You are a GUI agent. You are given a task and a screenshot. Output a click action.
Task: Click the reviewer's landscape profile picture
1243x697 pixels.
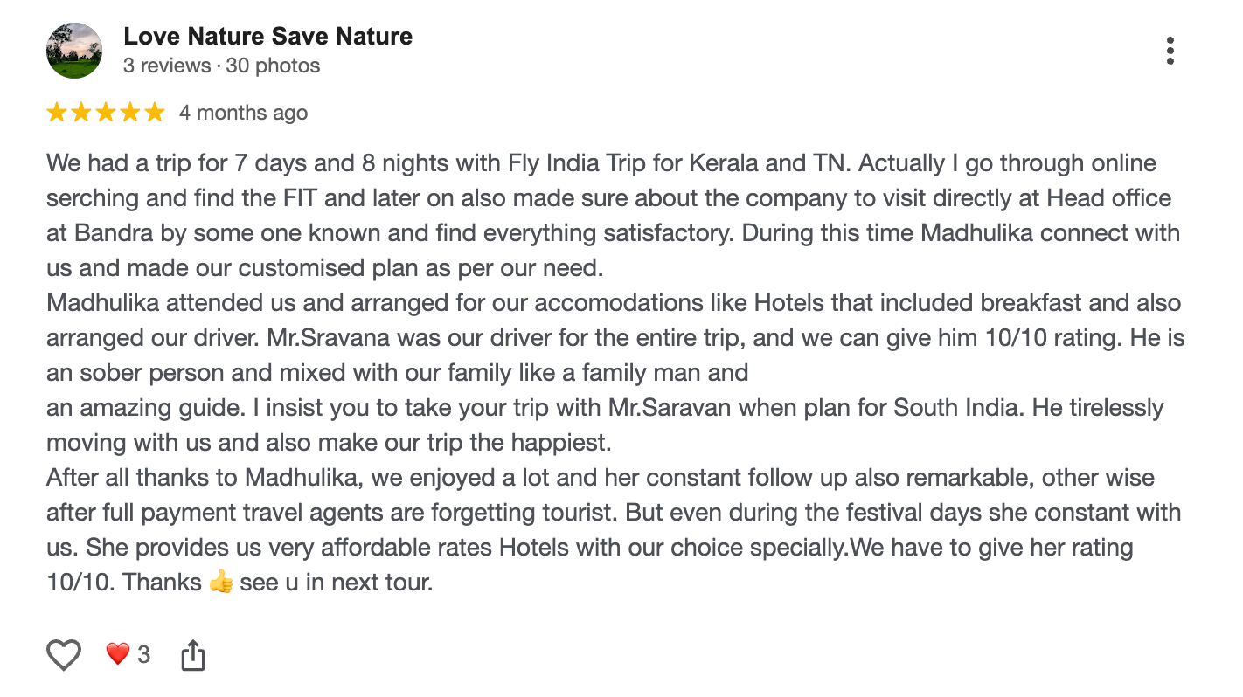point(74,51)
